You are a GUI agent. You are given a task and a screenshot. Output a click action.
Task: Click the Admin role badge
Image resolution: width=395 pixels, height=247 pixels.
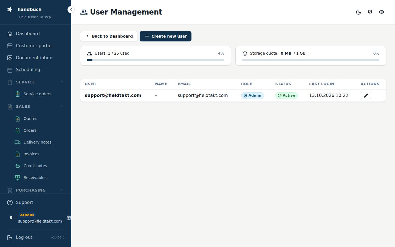point(253,96)
